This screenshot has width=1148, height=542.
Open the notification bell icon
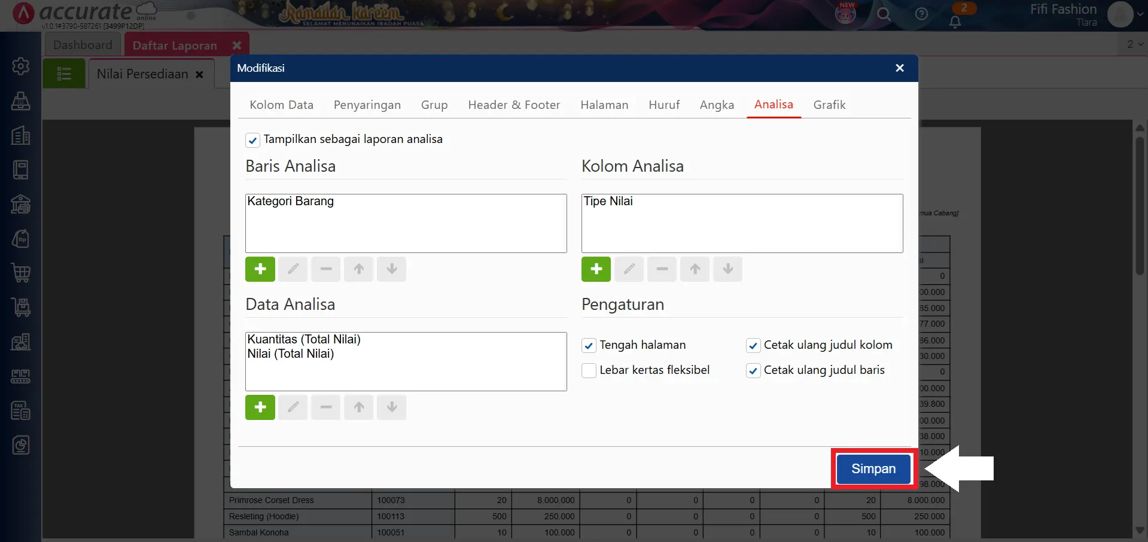coord(955,22)
